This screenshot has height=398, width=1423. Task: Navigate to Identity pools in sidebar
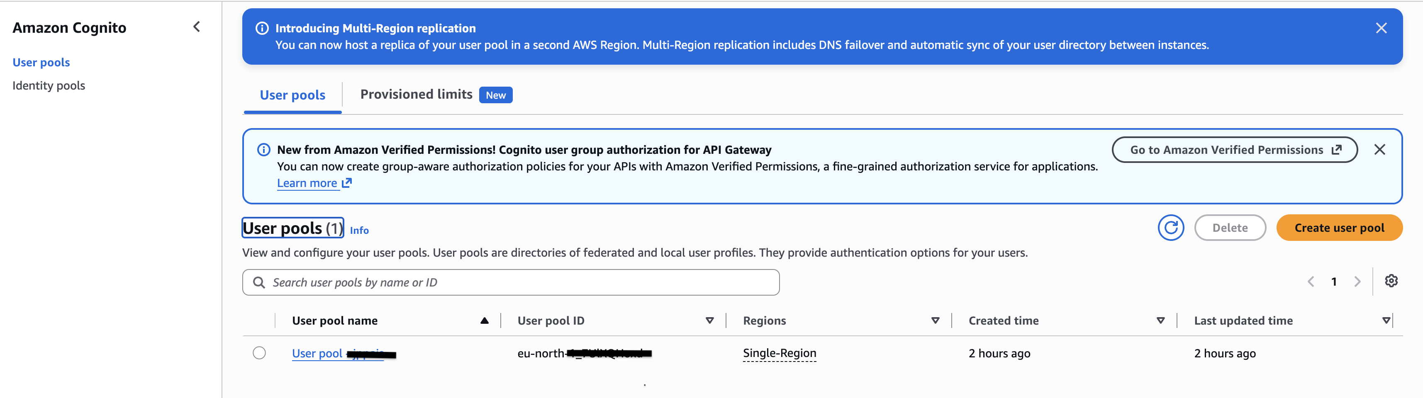tap(49, 85)
